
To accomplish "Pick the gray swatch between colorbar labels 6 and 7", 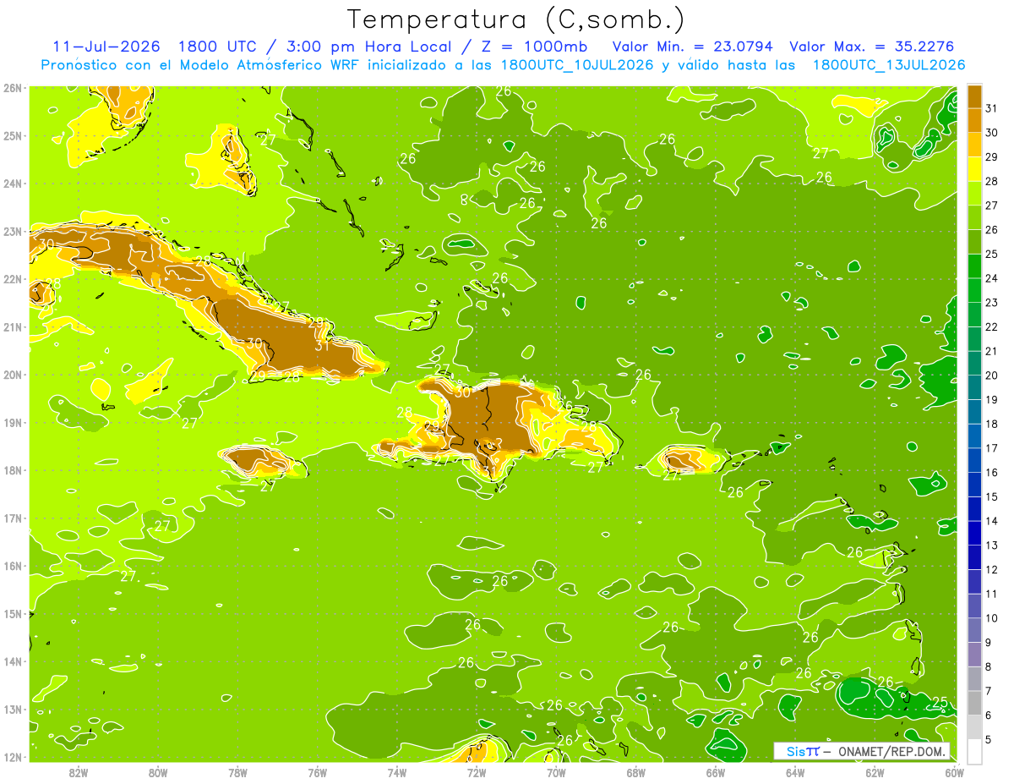I will pyautogui.click(x=975, y=703).
